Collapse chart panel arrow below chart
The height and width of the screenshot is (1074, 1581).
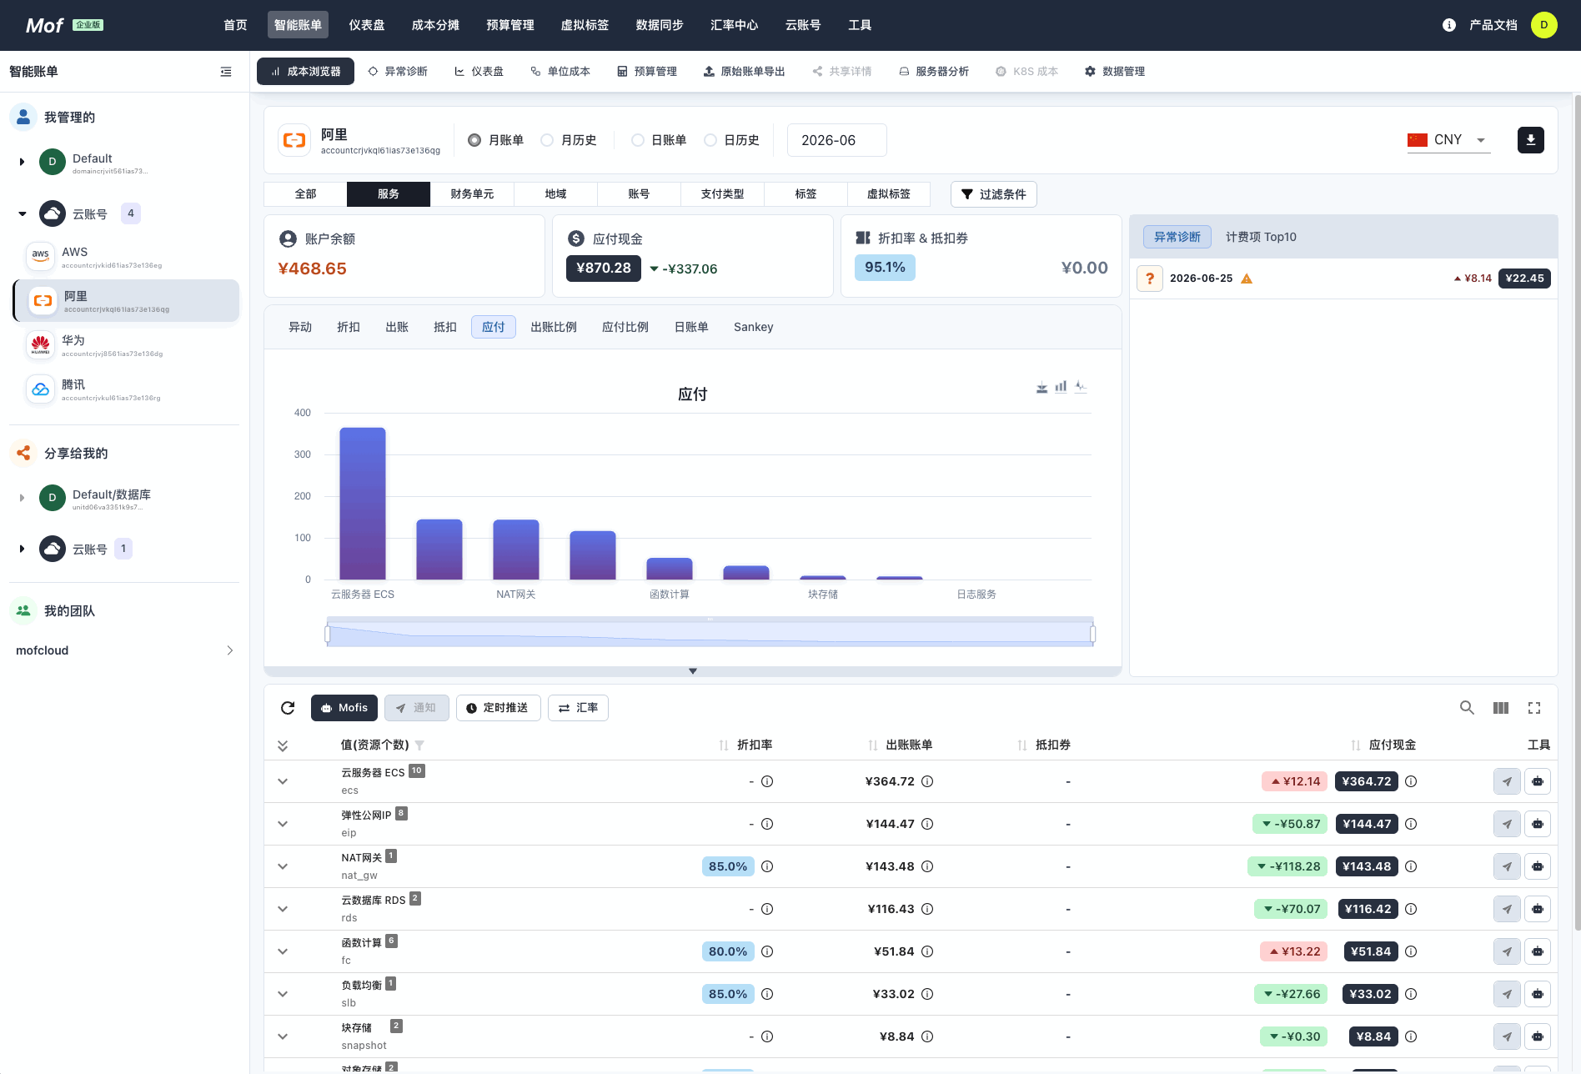(x=693, y=671)
